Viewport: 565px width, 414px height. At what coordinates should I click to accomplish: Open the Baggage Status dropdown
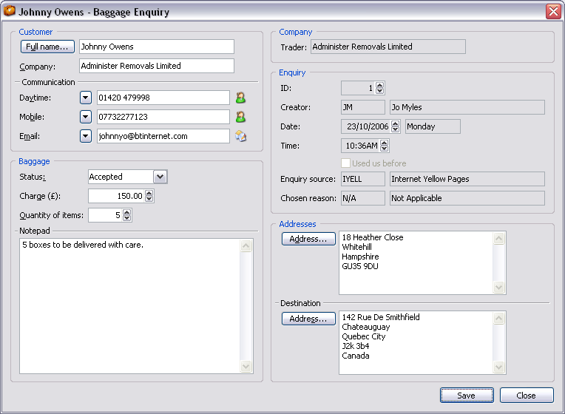(160, 177)
